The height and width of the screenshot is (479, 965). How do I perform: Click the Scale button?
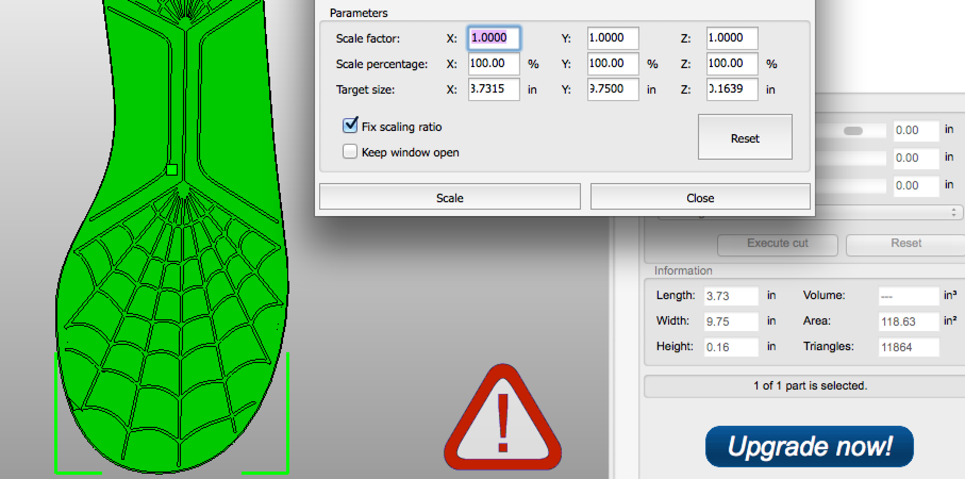point(450,197)
